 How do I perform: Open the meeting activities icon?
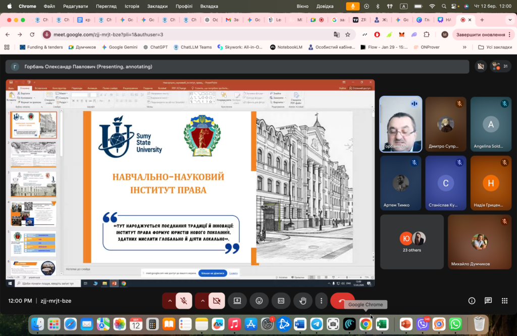click(504, 301)
